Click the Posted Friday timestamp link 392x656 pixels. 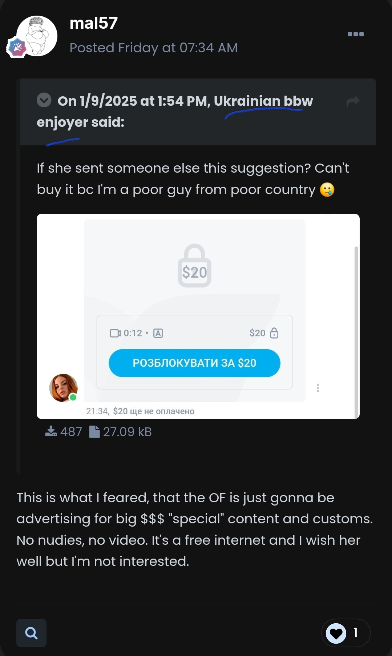(x=154, y=48)
